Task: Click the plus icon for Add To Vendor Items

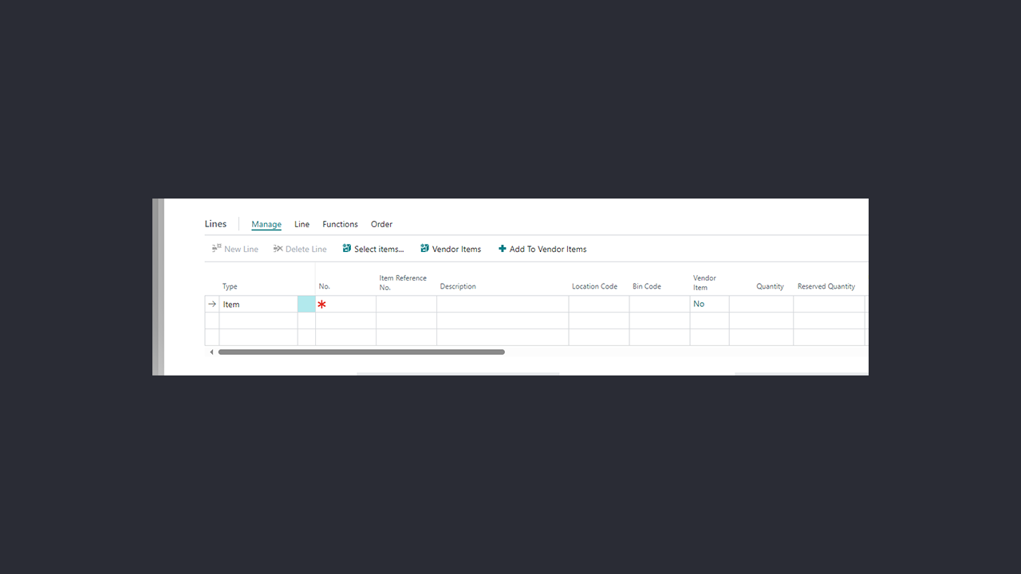Action: tap(503, 249)
